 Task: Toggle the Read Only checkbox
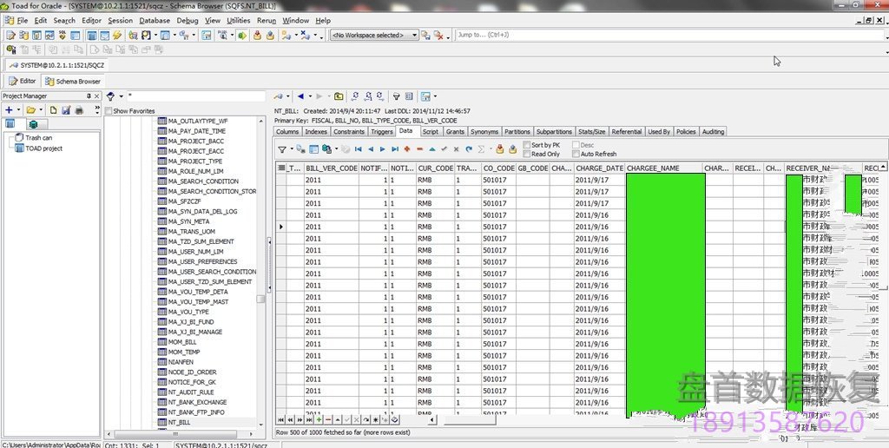(x=527, y=154)
